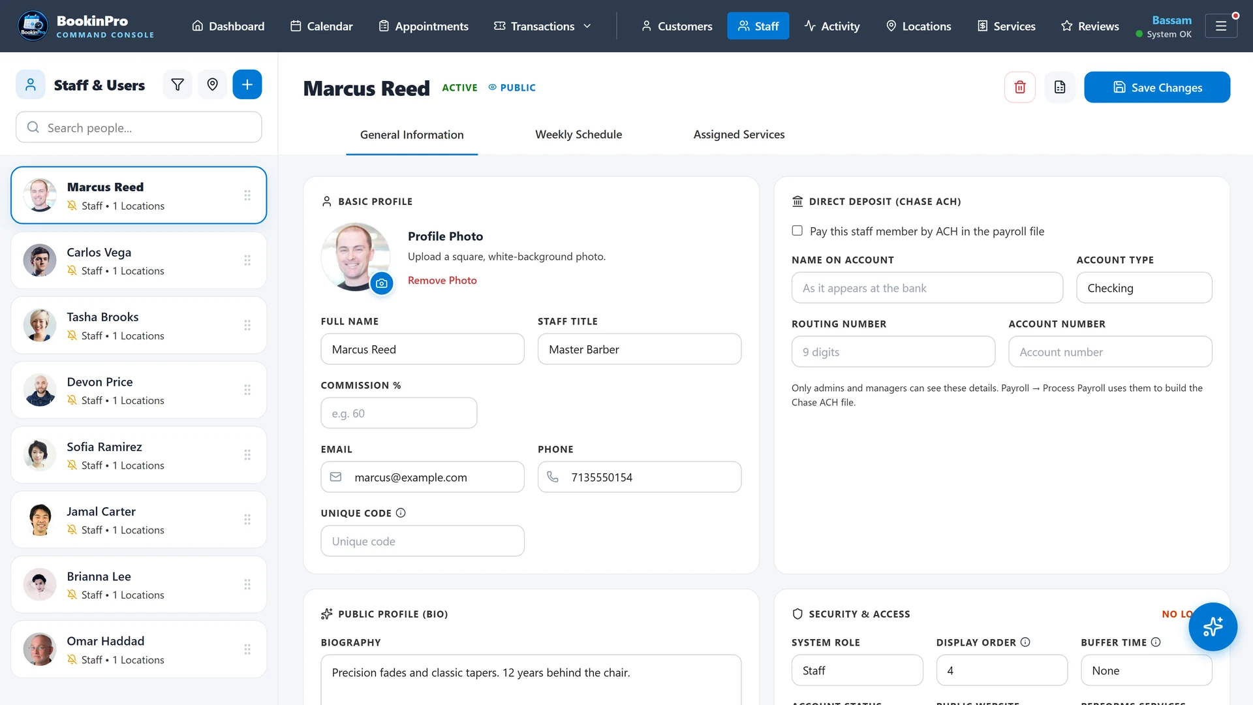1253x705 pixels.
Task: Expand the Transactions menu dropdown
Action: [542, 26]
